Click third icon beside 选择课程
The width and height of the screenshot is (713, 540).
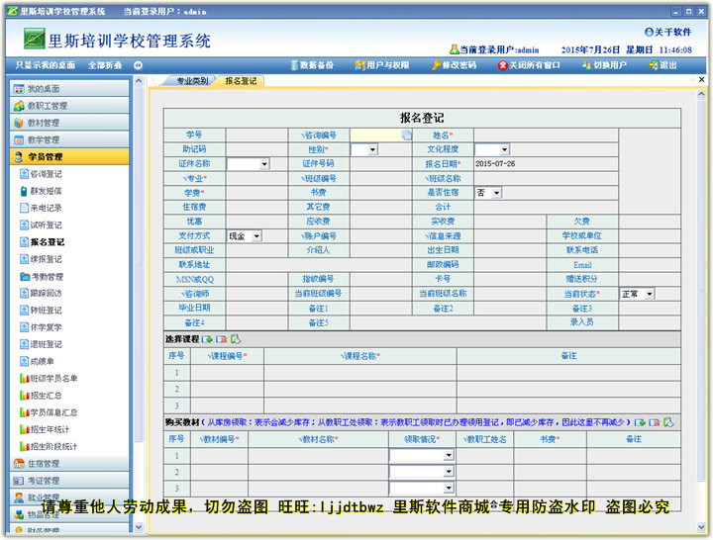(x=236, y=339)
